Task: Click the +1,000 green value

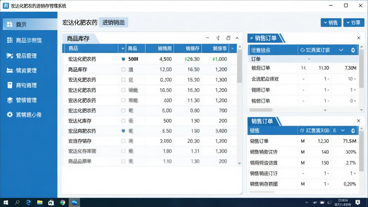Action: 220,59
